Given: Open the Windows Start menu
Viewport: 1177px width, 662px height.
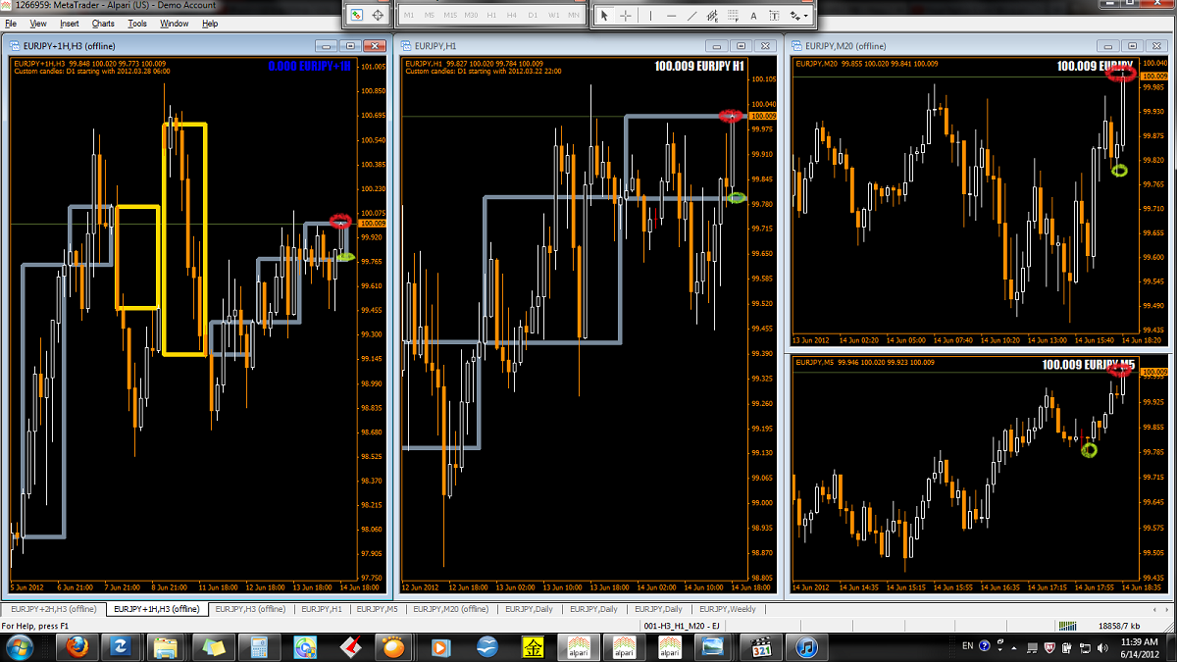Looking at the screenshot, I should (x=20, y=646).
